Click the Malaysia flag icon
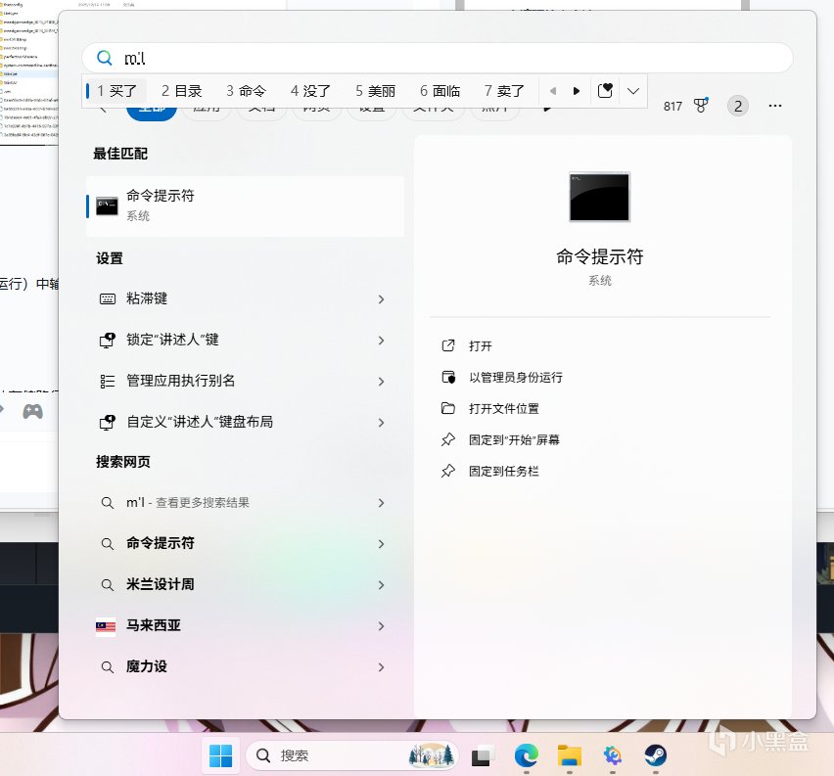The image size is (834, 776). (x=106, y=627)
